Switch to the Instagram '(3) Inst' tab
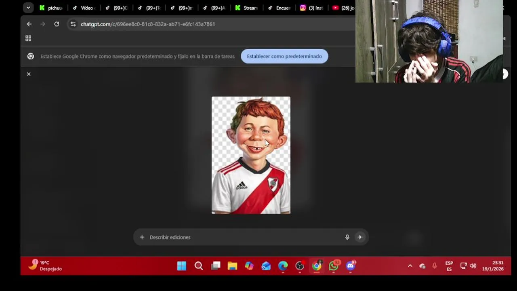Image resolution: width=517 pixels, height=291 pixels. 312,8
